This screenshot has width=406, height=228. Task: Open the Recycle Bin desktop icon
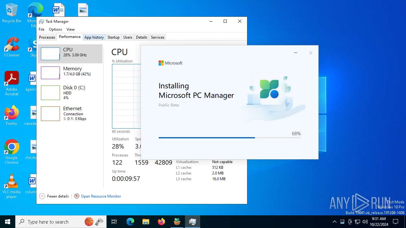(12, 13)
